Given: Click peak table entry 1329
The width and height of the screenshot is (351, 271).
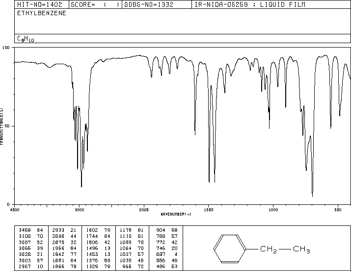Looking at the screenshot, I should click(x=92, y=267).
